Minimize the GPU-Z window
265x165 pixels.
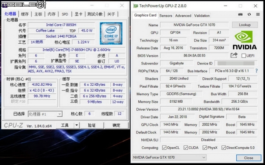(x=226, y=6)
